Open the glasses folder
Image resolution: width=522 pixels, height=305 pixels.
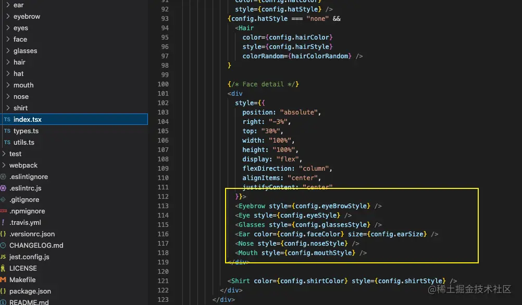coord(26,51)
